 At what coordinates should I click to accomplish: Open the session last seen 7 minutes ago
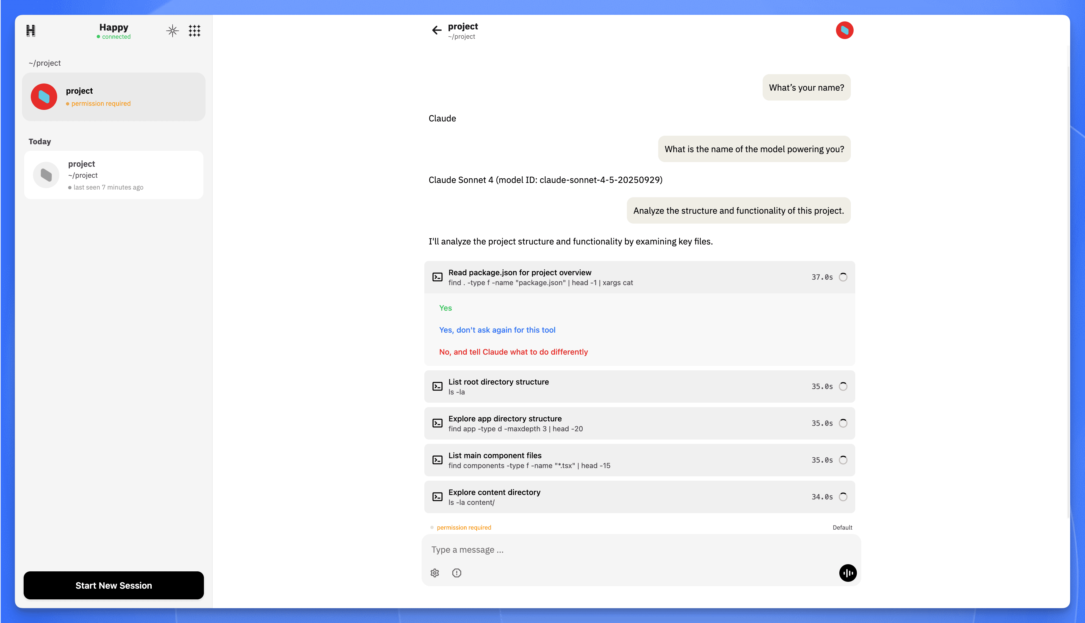[114, 175]
